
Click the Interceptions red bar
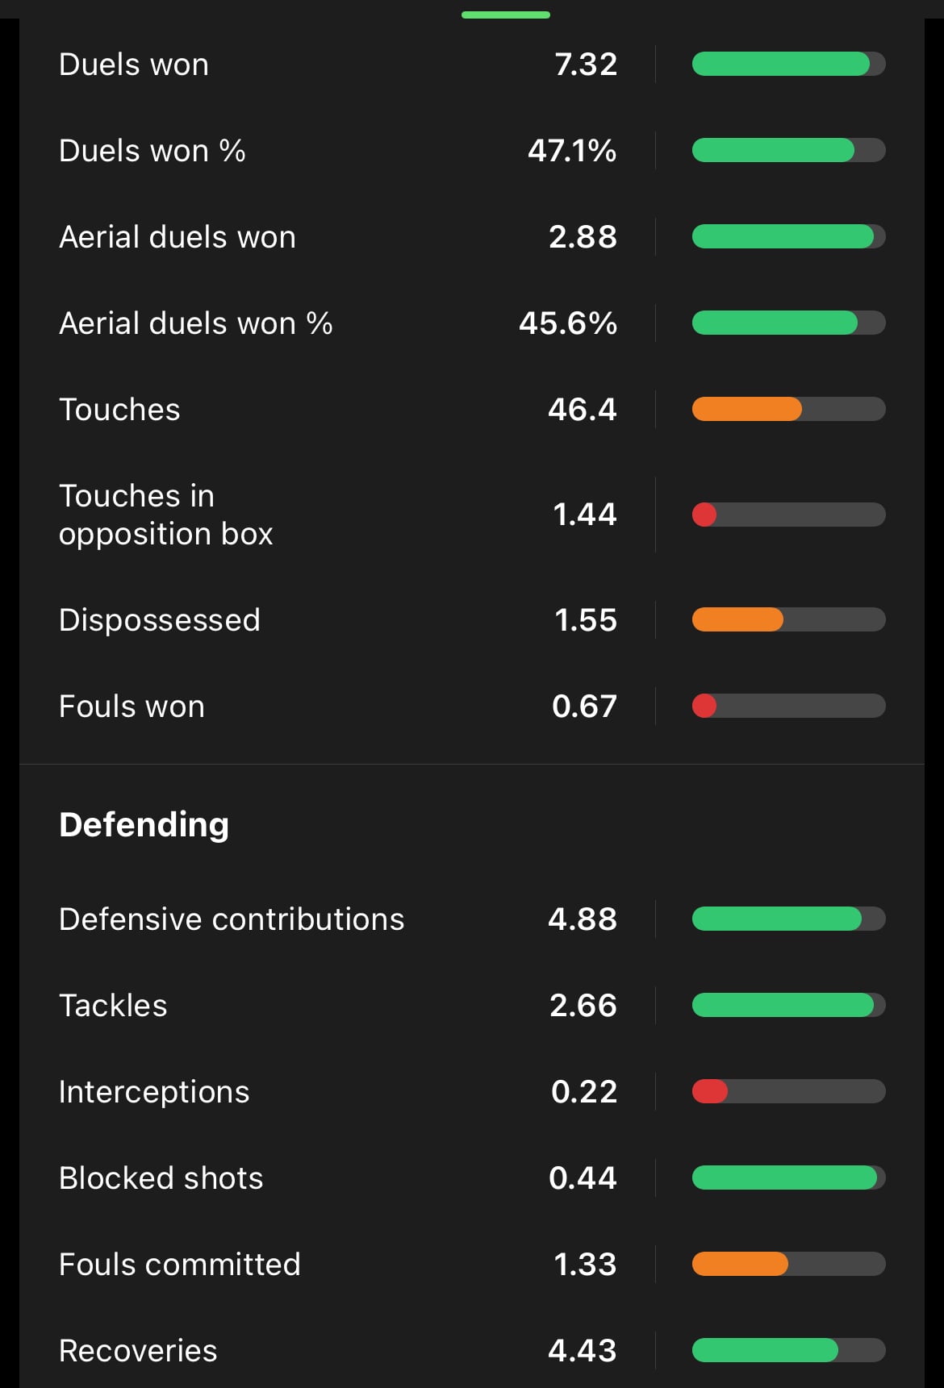tap(710, 1092)
